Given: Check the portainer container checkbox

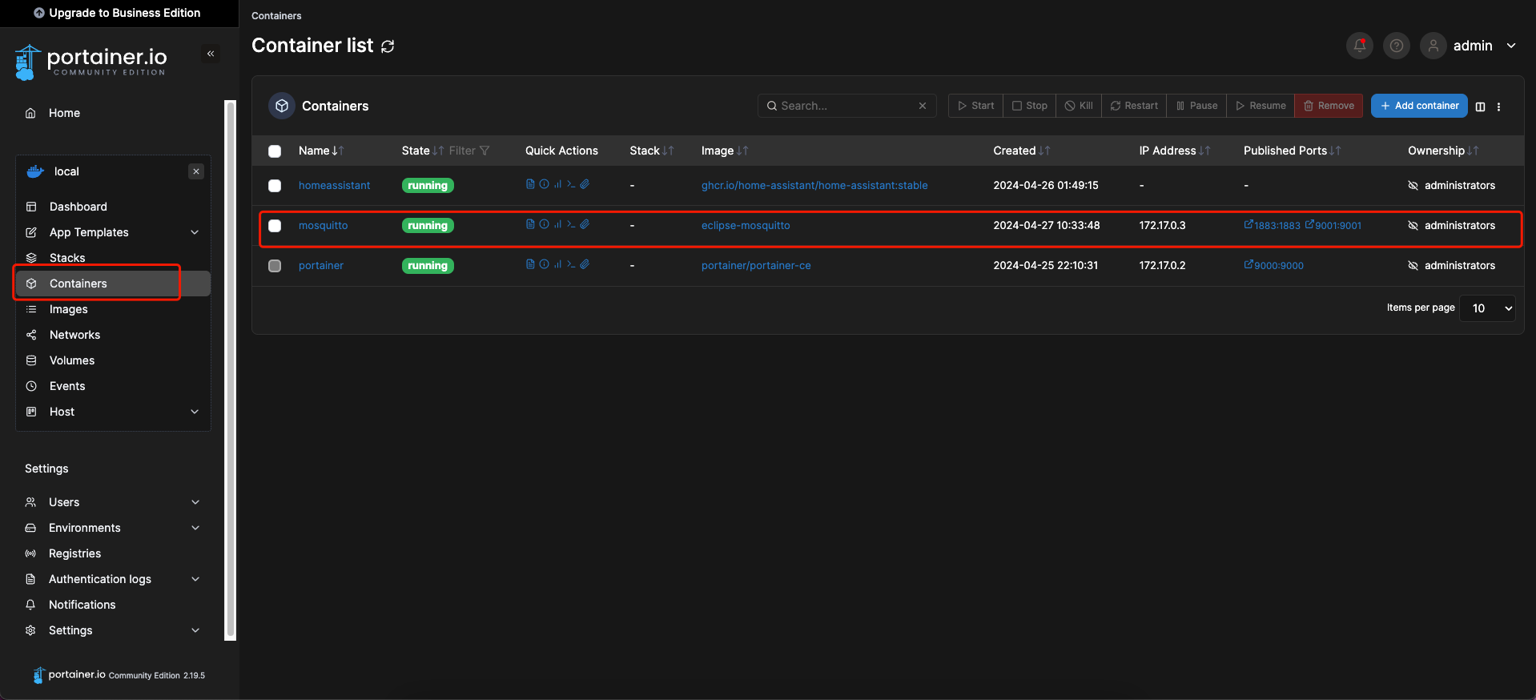Looking at the screenshot, I should point(275,266).
